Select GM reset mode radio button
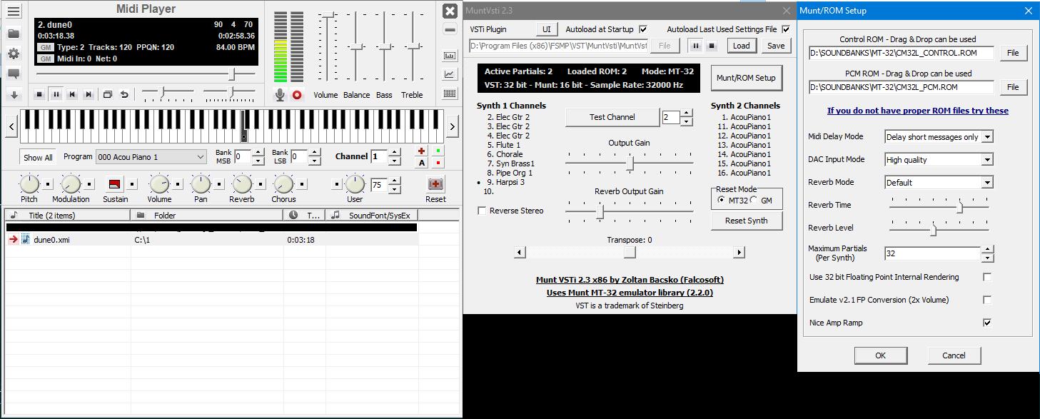Screen dimensions: 1040x419 tap(754, 201)
